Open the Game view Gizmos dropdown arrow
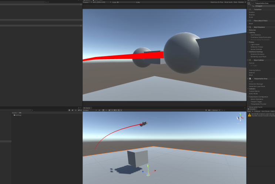275x184 pixels. coord(245,2)
